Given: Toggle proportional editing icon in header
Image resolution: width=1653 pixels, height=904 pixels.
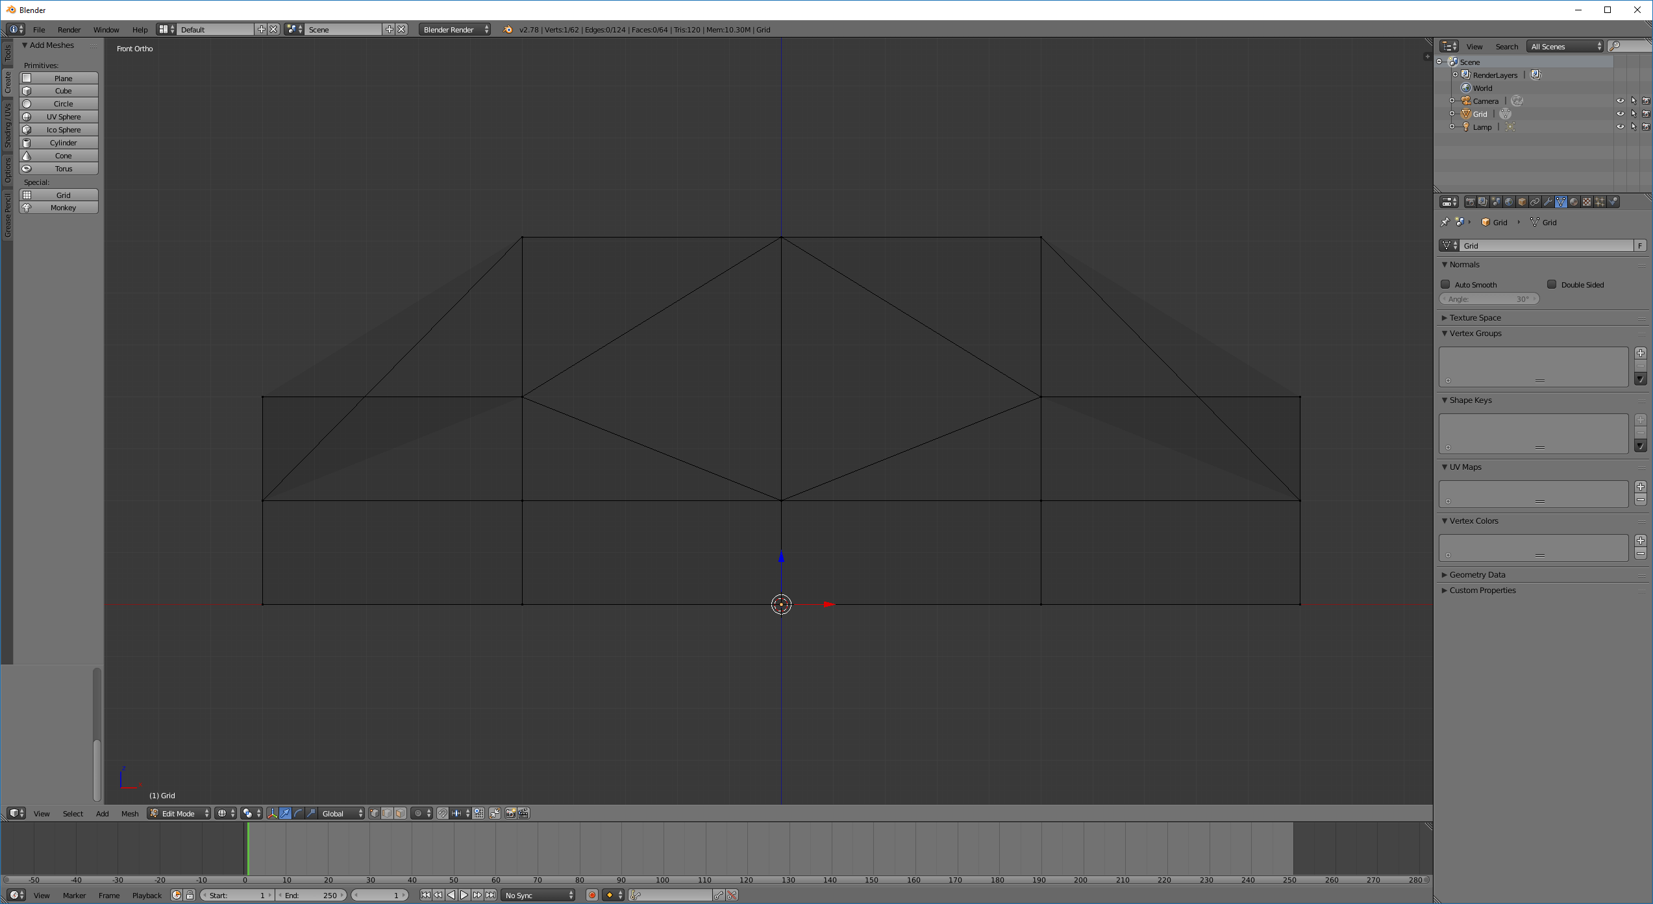Looking at the screenshot, I should click(x=417, y=813).
